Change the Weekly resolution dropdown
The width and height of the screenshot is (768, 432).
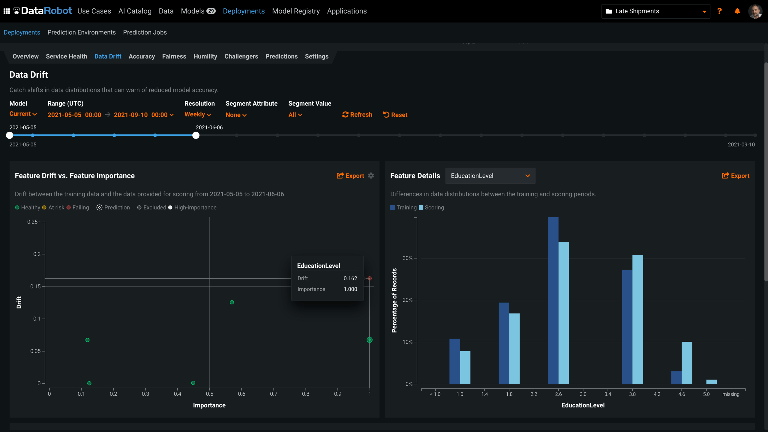pos(198,115)
